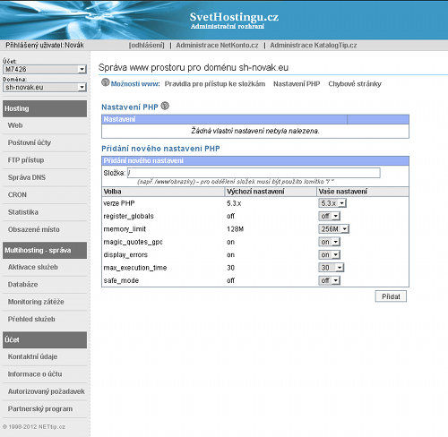Select Přehled služeb menu item
The height and width of the screenshot is (437, 448).
click(x=31, y=319)
